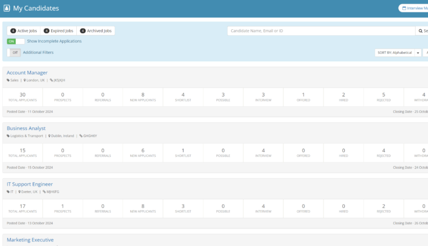Click the link icon beside JK5JKJH

point(51,80)
